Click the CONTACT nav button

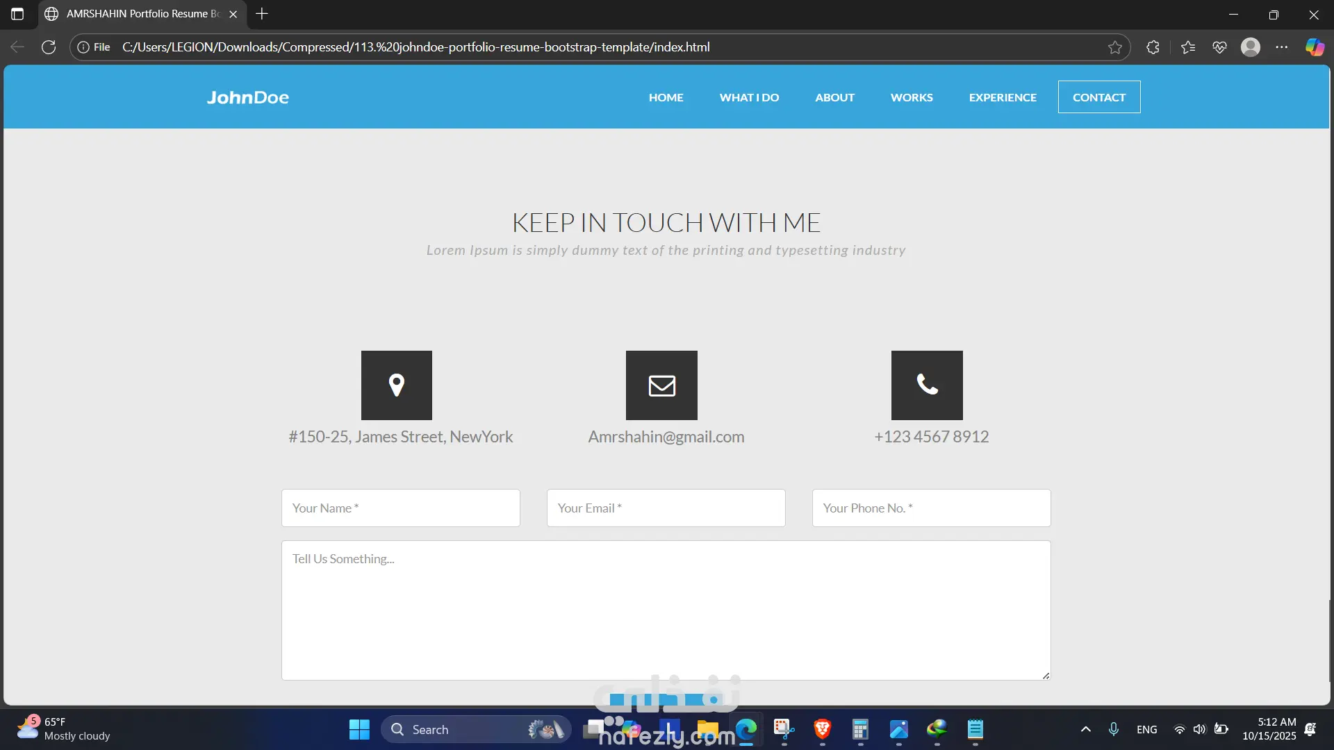coord(1098,97)
